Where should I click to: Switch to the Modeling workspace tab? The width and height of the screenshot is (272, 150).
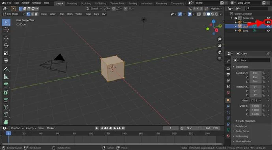72,3
